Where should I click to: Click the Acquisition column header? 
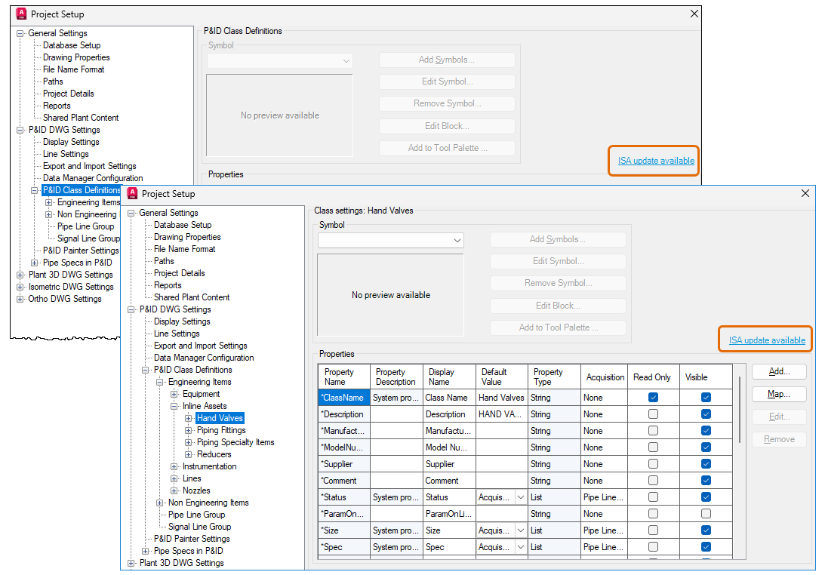604,377
